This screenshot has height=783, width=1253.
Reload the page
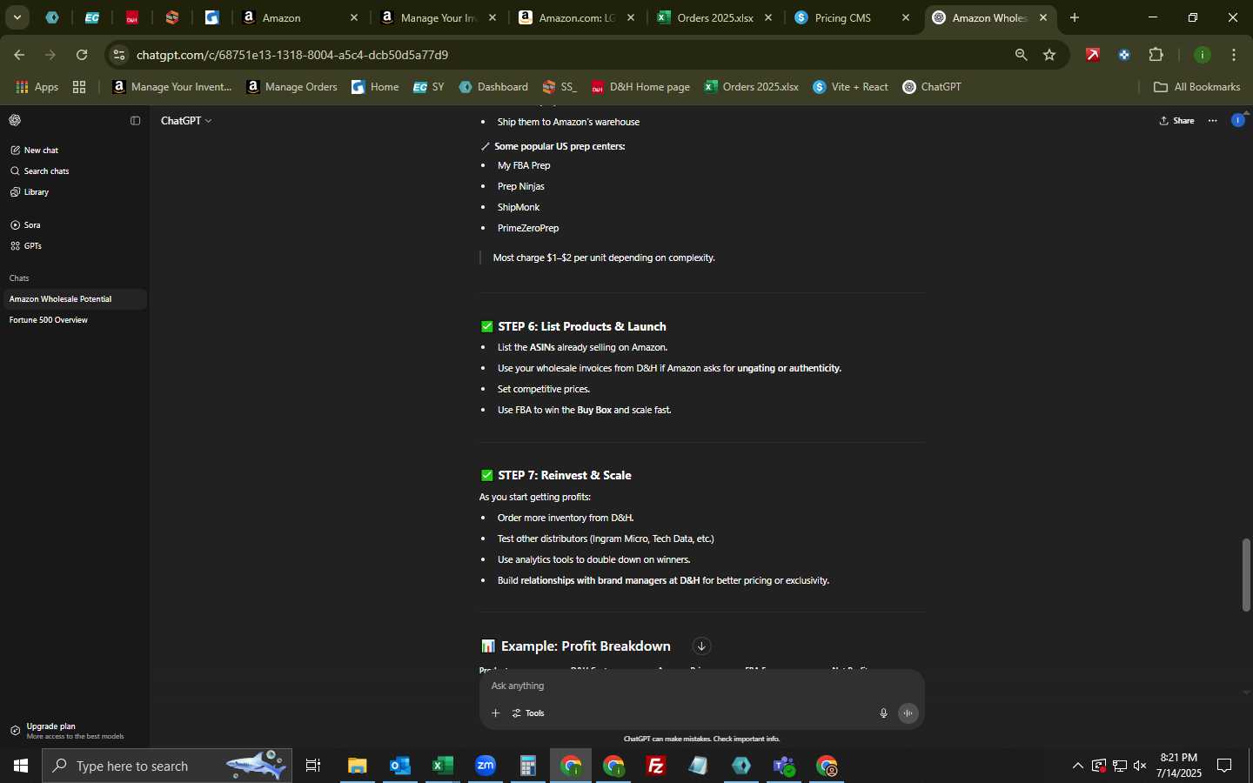click(82, 55)
